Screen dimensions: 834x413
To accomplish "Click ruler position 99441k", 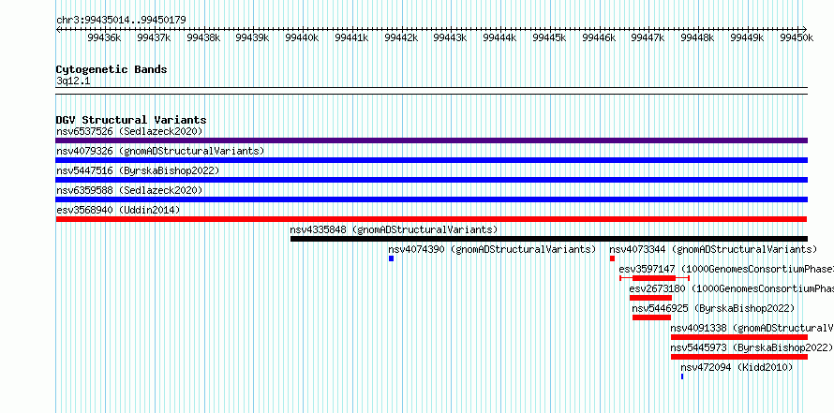I will point(351,37).
